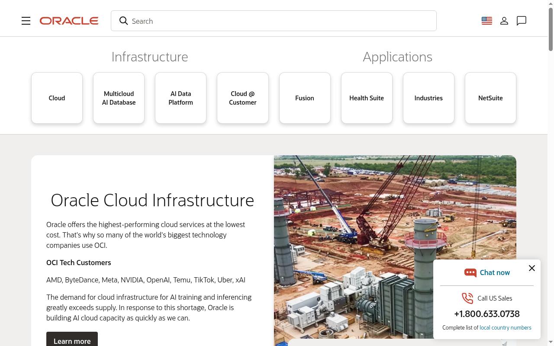Open the Cloud @ Customer card

[243, 98]
